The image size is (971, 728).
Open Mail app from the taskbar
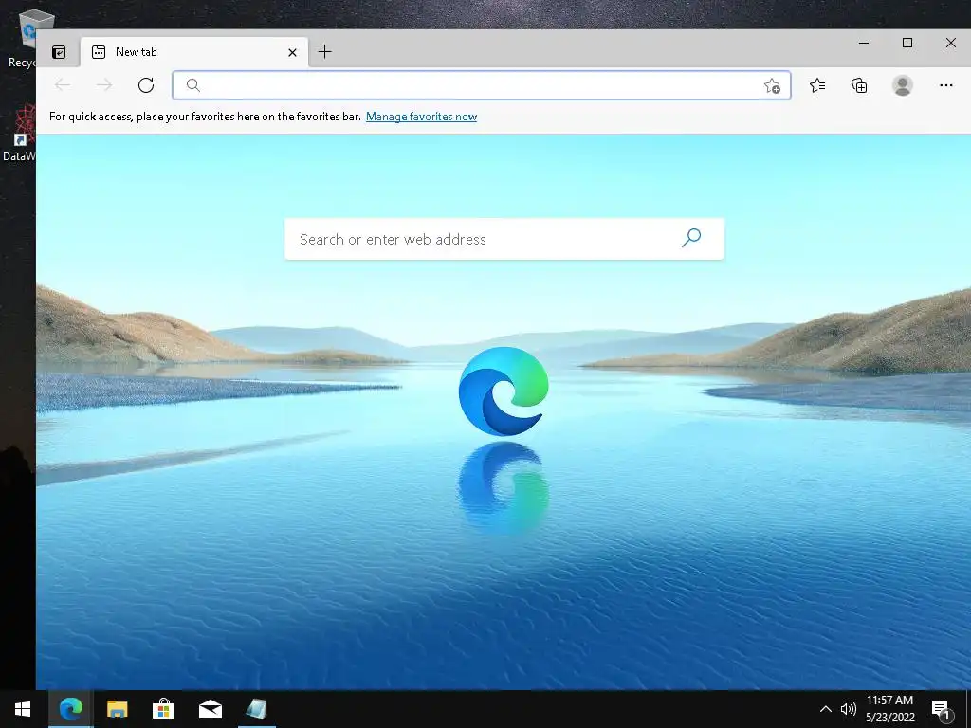(x=210, y=709)
